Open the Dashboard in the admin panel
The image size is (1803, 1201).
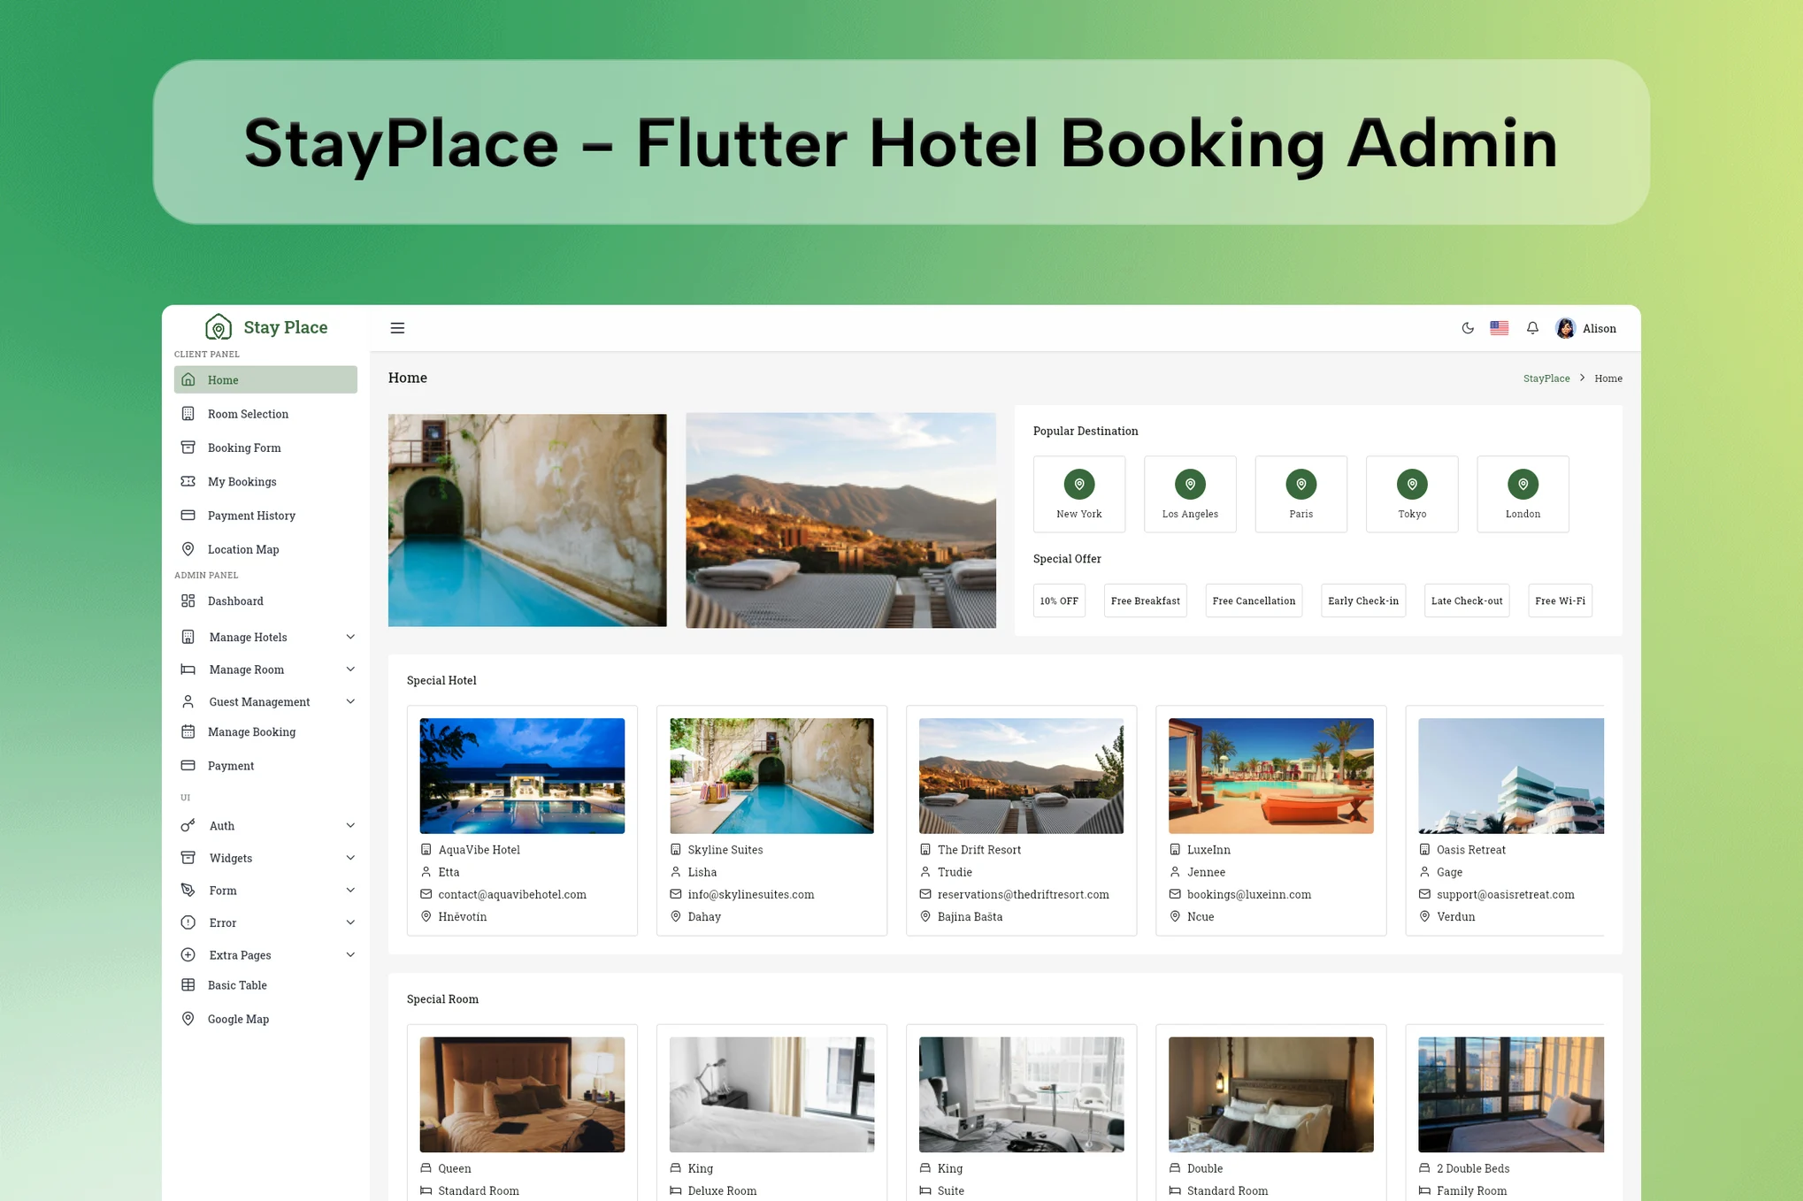coord(234,600)
